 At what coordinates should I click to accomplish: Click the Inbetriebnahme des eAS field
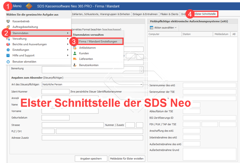(x=192, y=137)
